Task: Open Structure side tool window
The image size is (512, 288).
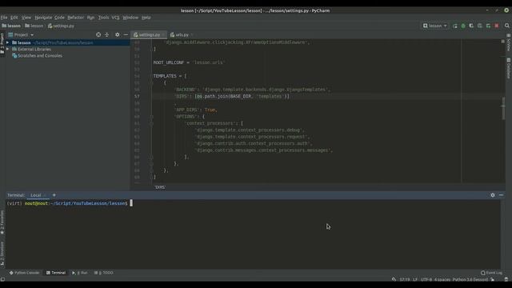Action: tap(2, 254)
